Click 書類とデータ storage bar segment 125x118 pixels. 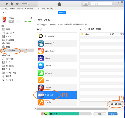64,114
